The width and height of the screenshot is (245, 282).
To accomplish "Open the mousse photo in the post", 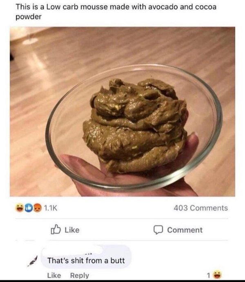I will click(122, 112).
